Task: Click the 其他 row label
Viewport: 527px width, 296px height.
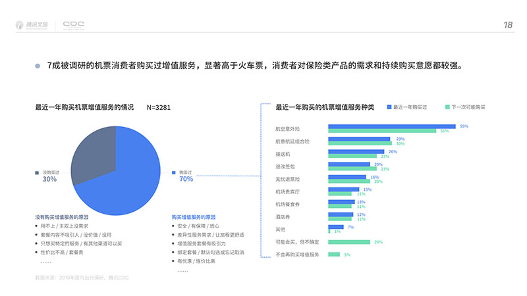Action: [281, 230]
